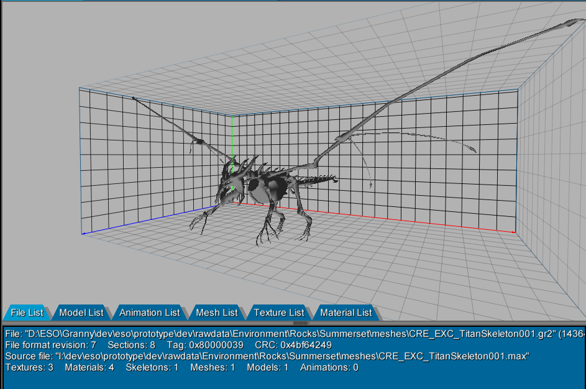Click the 'Meshes: 1' count

click(x=213, y=367)
